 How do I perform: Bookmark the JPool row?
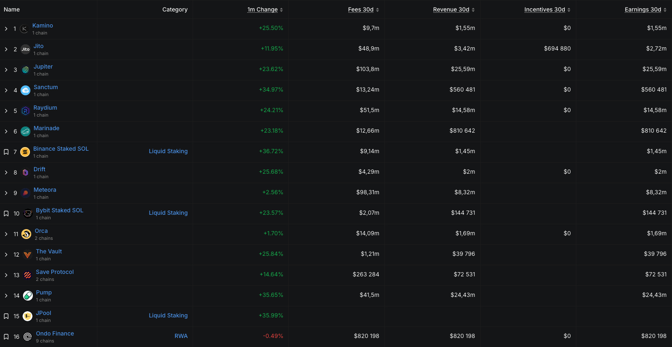[x=6, y=316]
